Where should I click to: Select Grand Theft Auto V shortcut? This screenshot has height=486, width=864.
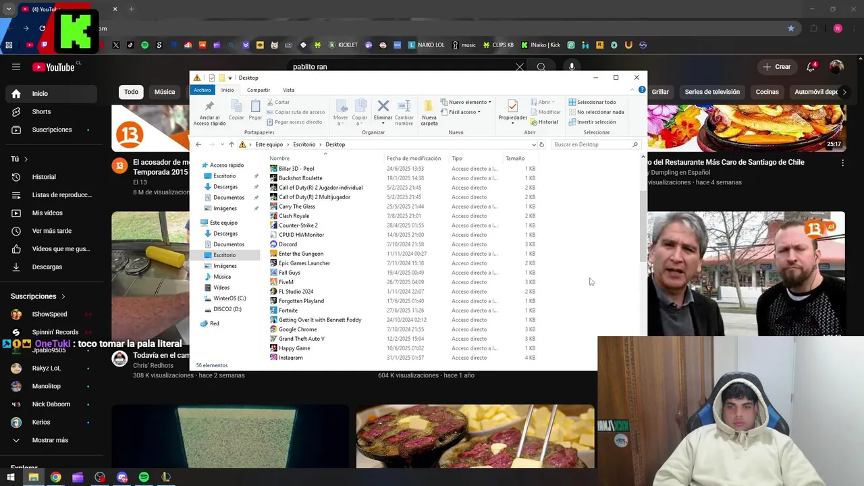point(301,339)
